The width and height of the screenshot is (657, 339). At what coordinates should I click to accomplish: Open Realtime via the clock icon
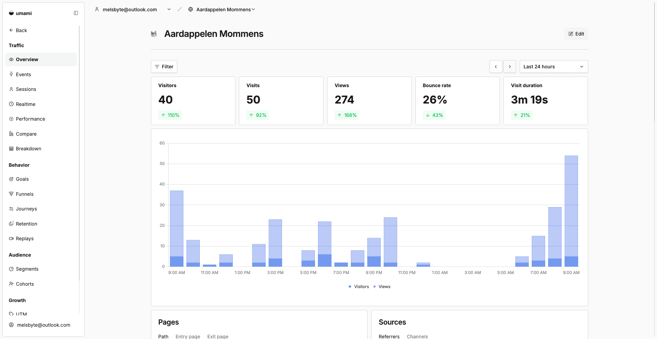pyautogui.click(x=11, y=104)
